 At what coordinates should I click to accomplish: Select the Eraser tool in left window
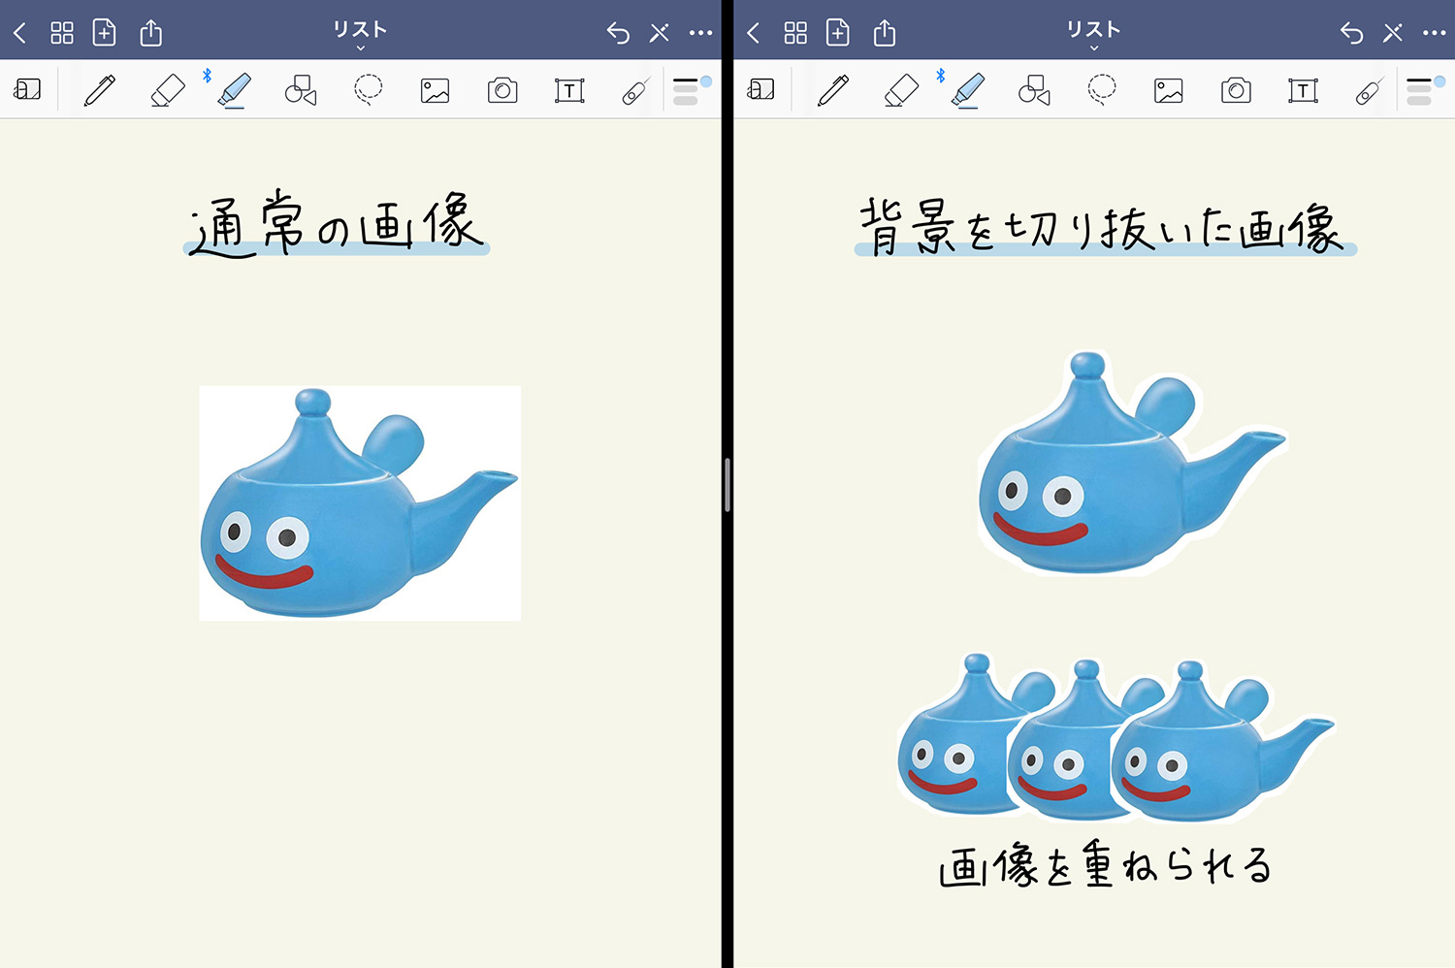[168, 90]
